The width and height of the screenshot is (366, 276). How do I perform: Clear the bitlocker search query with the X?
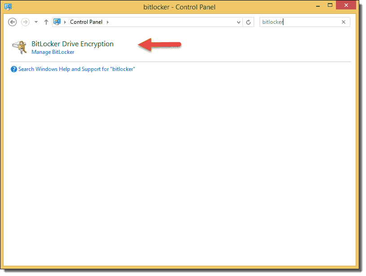coord(344,22)
